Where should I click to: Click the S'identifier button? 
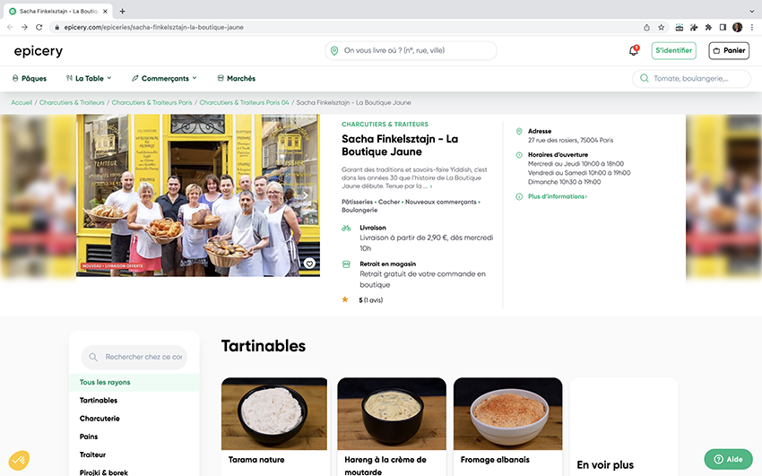[x=673, y=50]
